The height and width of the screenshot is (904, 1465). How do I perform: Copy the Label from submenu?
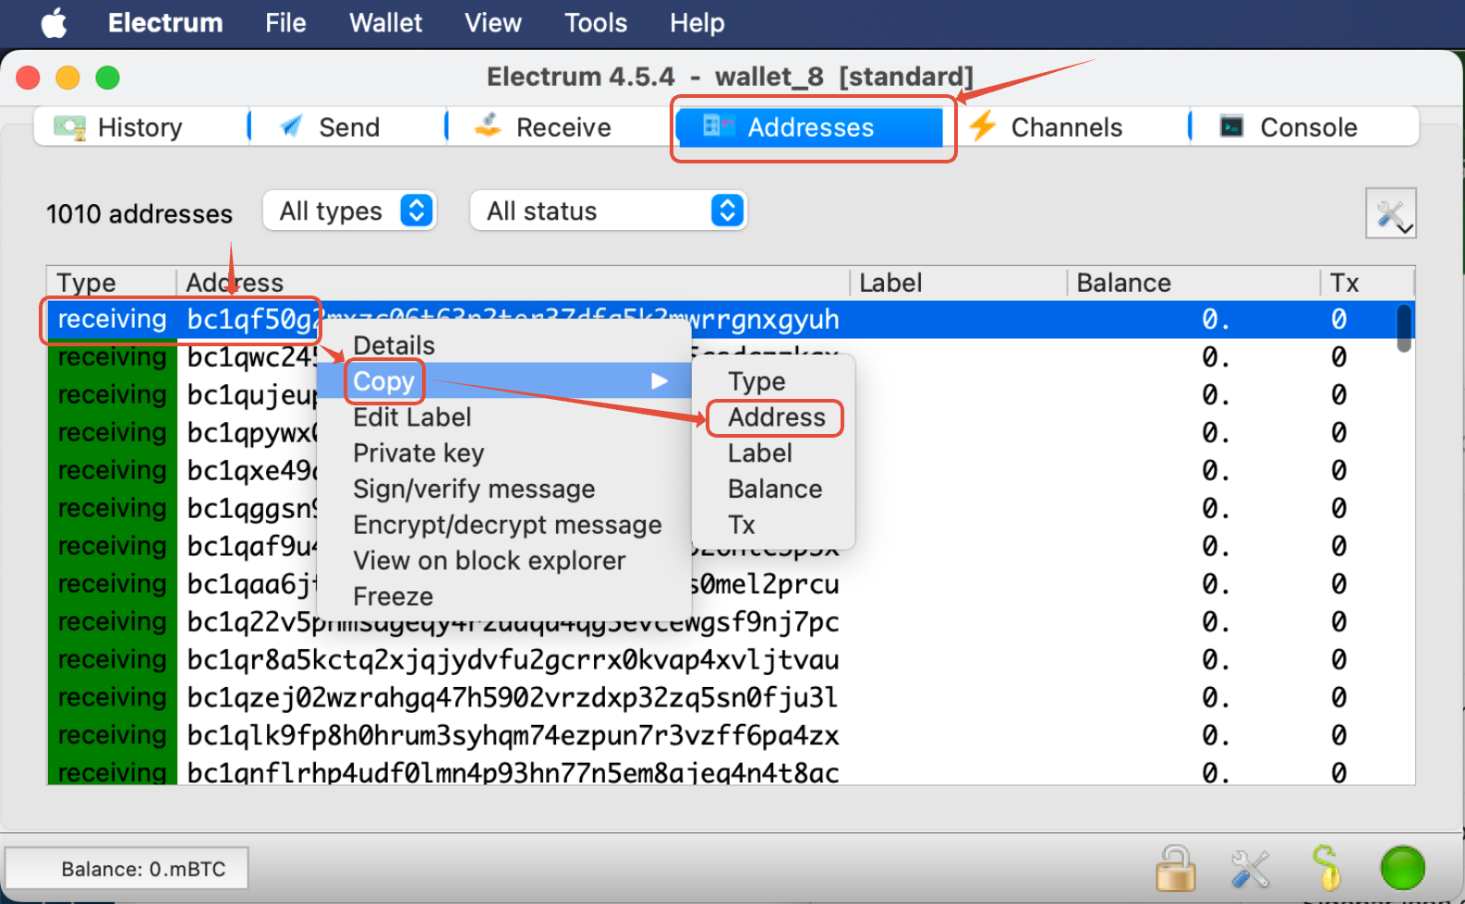[x=774, y=453]
